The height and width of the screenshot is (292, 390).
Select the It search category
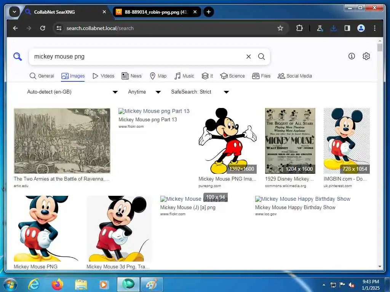(x=207, y=76)
